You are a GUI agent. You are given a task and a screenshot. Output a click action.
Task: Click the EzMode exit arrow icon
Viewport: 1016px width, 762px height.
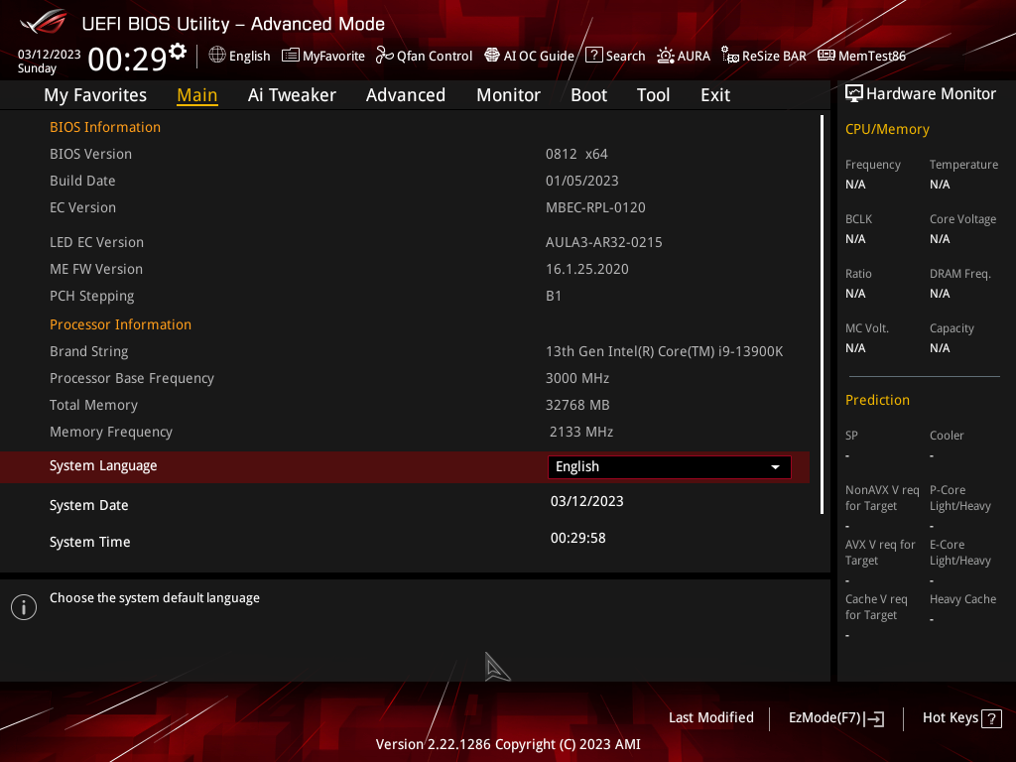pyautogui.click(x=874, y=718)
